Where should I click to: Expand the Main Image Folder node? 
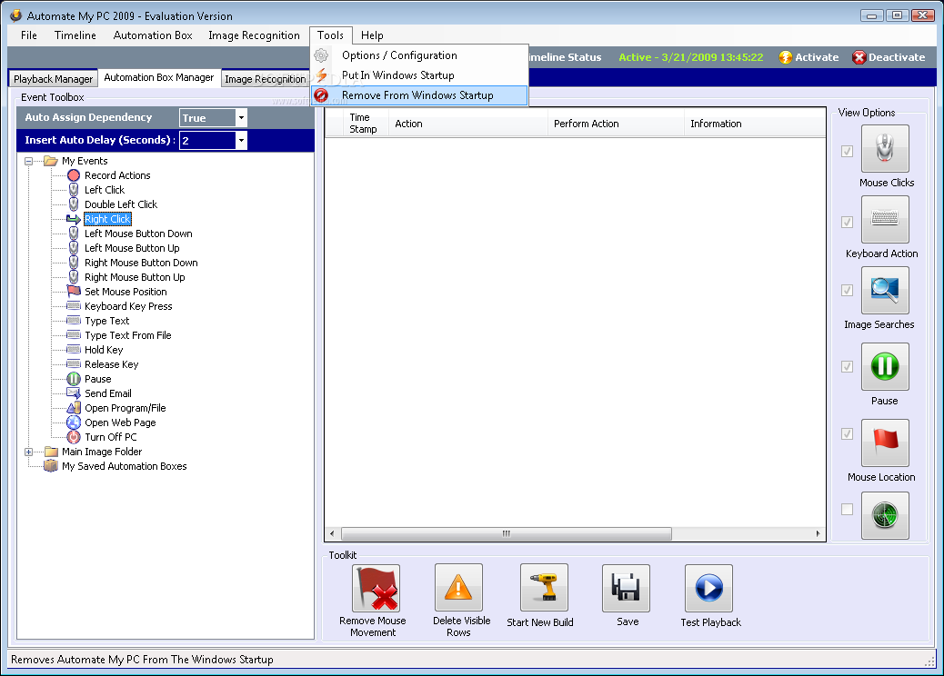click(28, 452)
